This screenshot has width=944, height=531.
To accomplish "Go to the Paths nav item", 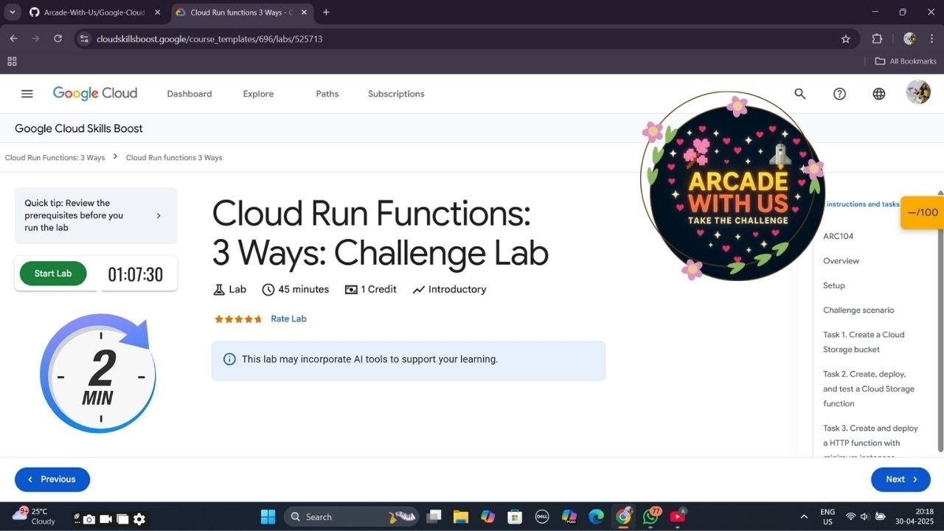I will coord(327,94).
